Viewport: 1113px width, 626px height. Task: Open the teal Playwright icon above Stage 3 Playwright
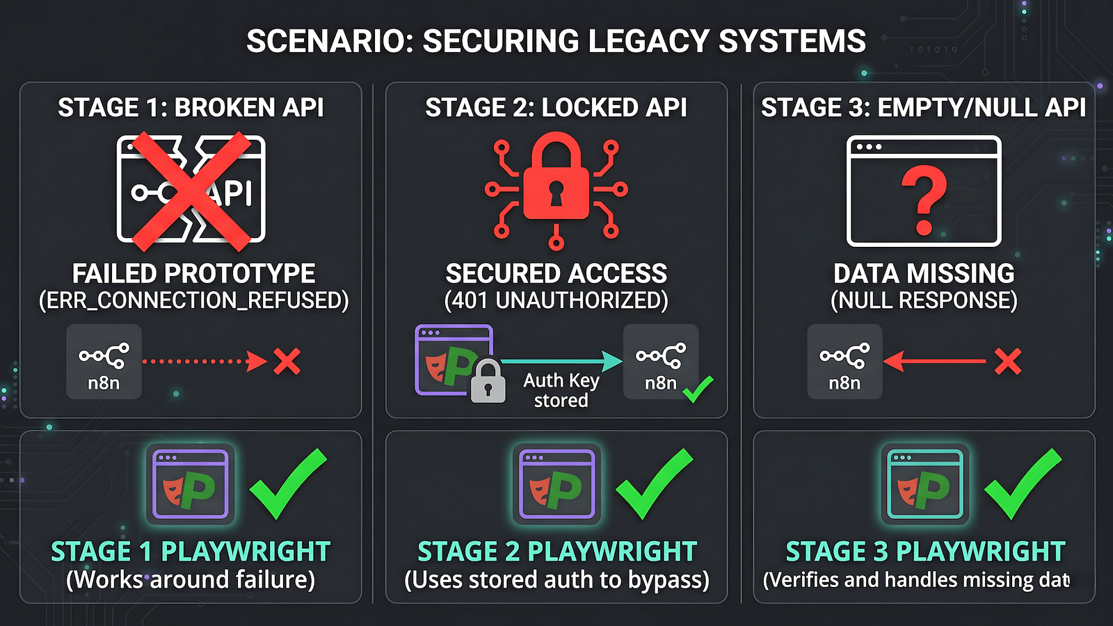coord(924,484)
